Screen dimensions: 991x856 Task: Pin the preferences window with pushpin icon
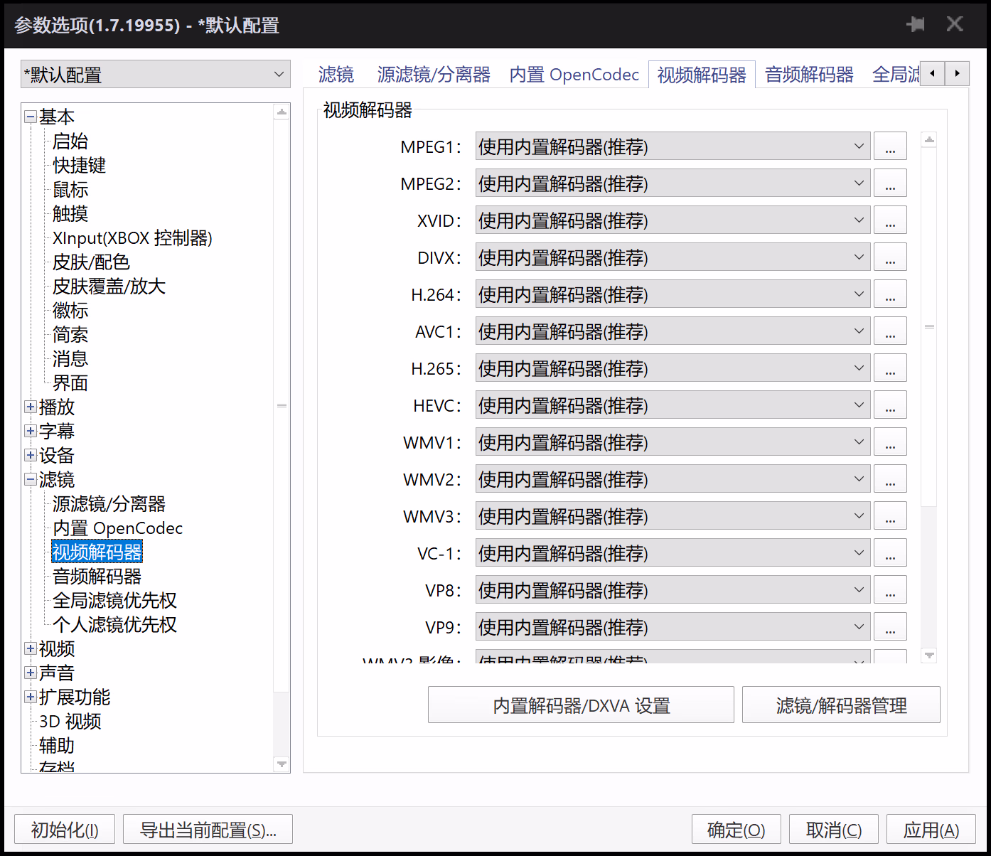[x=915, y=25]
